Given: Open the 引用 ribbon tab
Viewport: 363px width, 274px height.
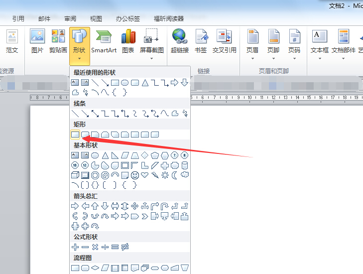Looking at the screenshot, I should (18, 19).
